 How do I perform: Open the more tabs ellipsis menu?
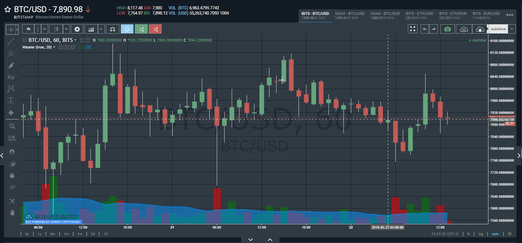[510, 15]
